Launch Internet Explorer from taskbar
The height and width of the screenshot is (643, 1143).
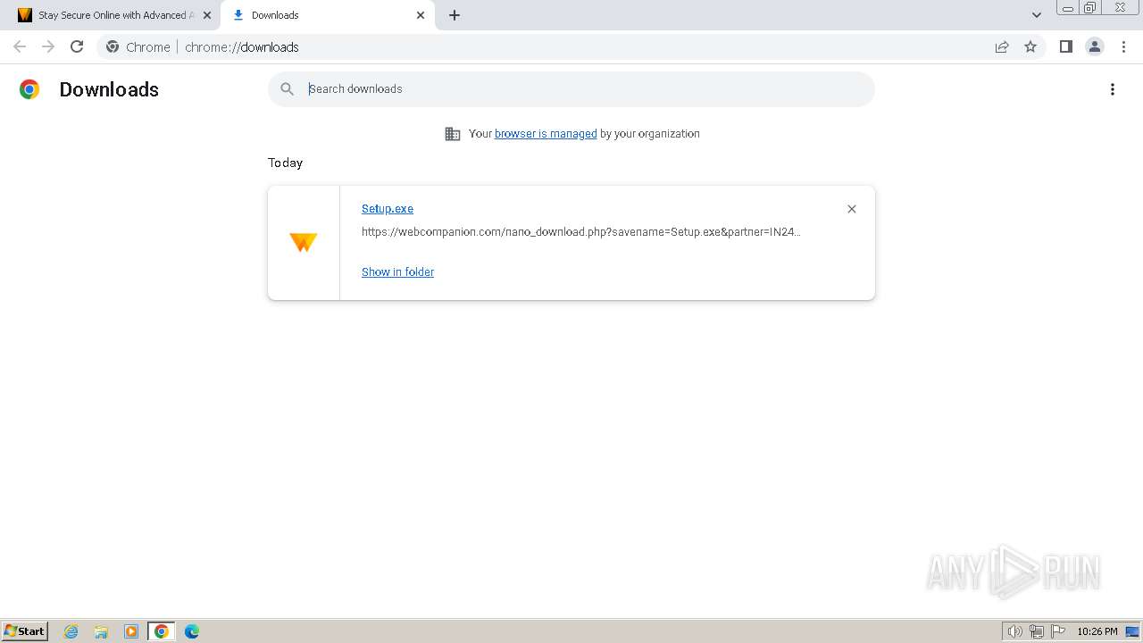click(71, 631)
